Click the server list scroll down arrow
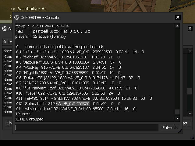Viewport: 195px width, 146px height. (190, 113)
